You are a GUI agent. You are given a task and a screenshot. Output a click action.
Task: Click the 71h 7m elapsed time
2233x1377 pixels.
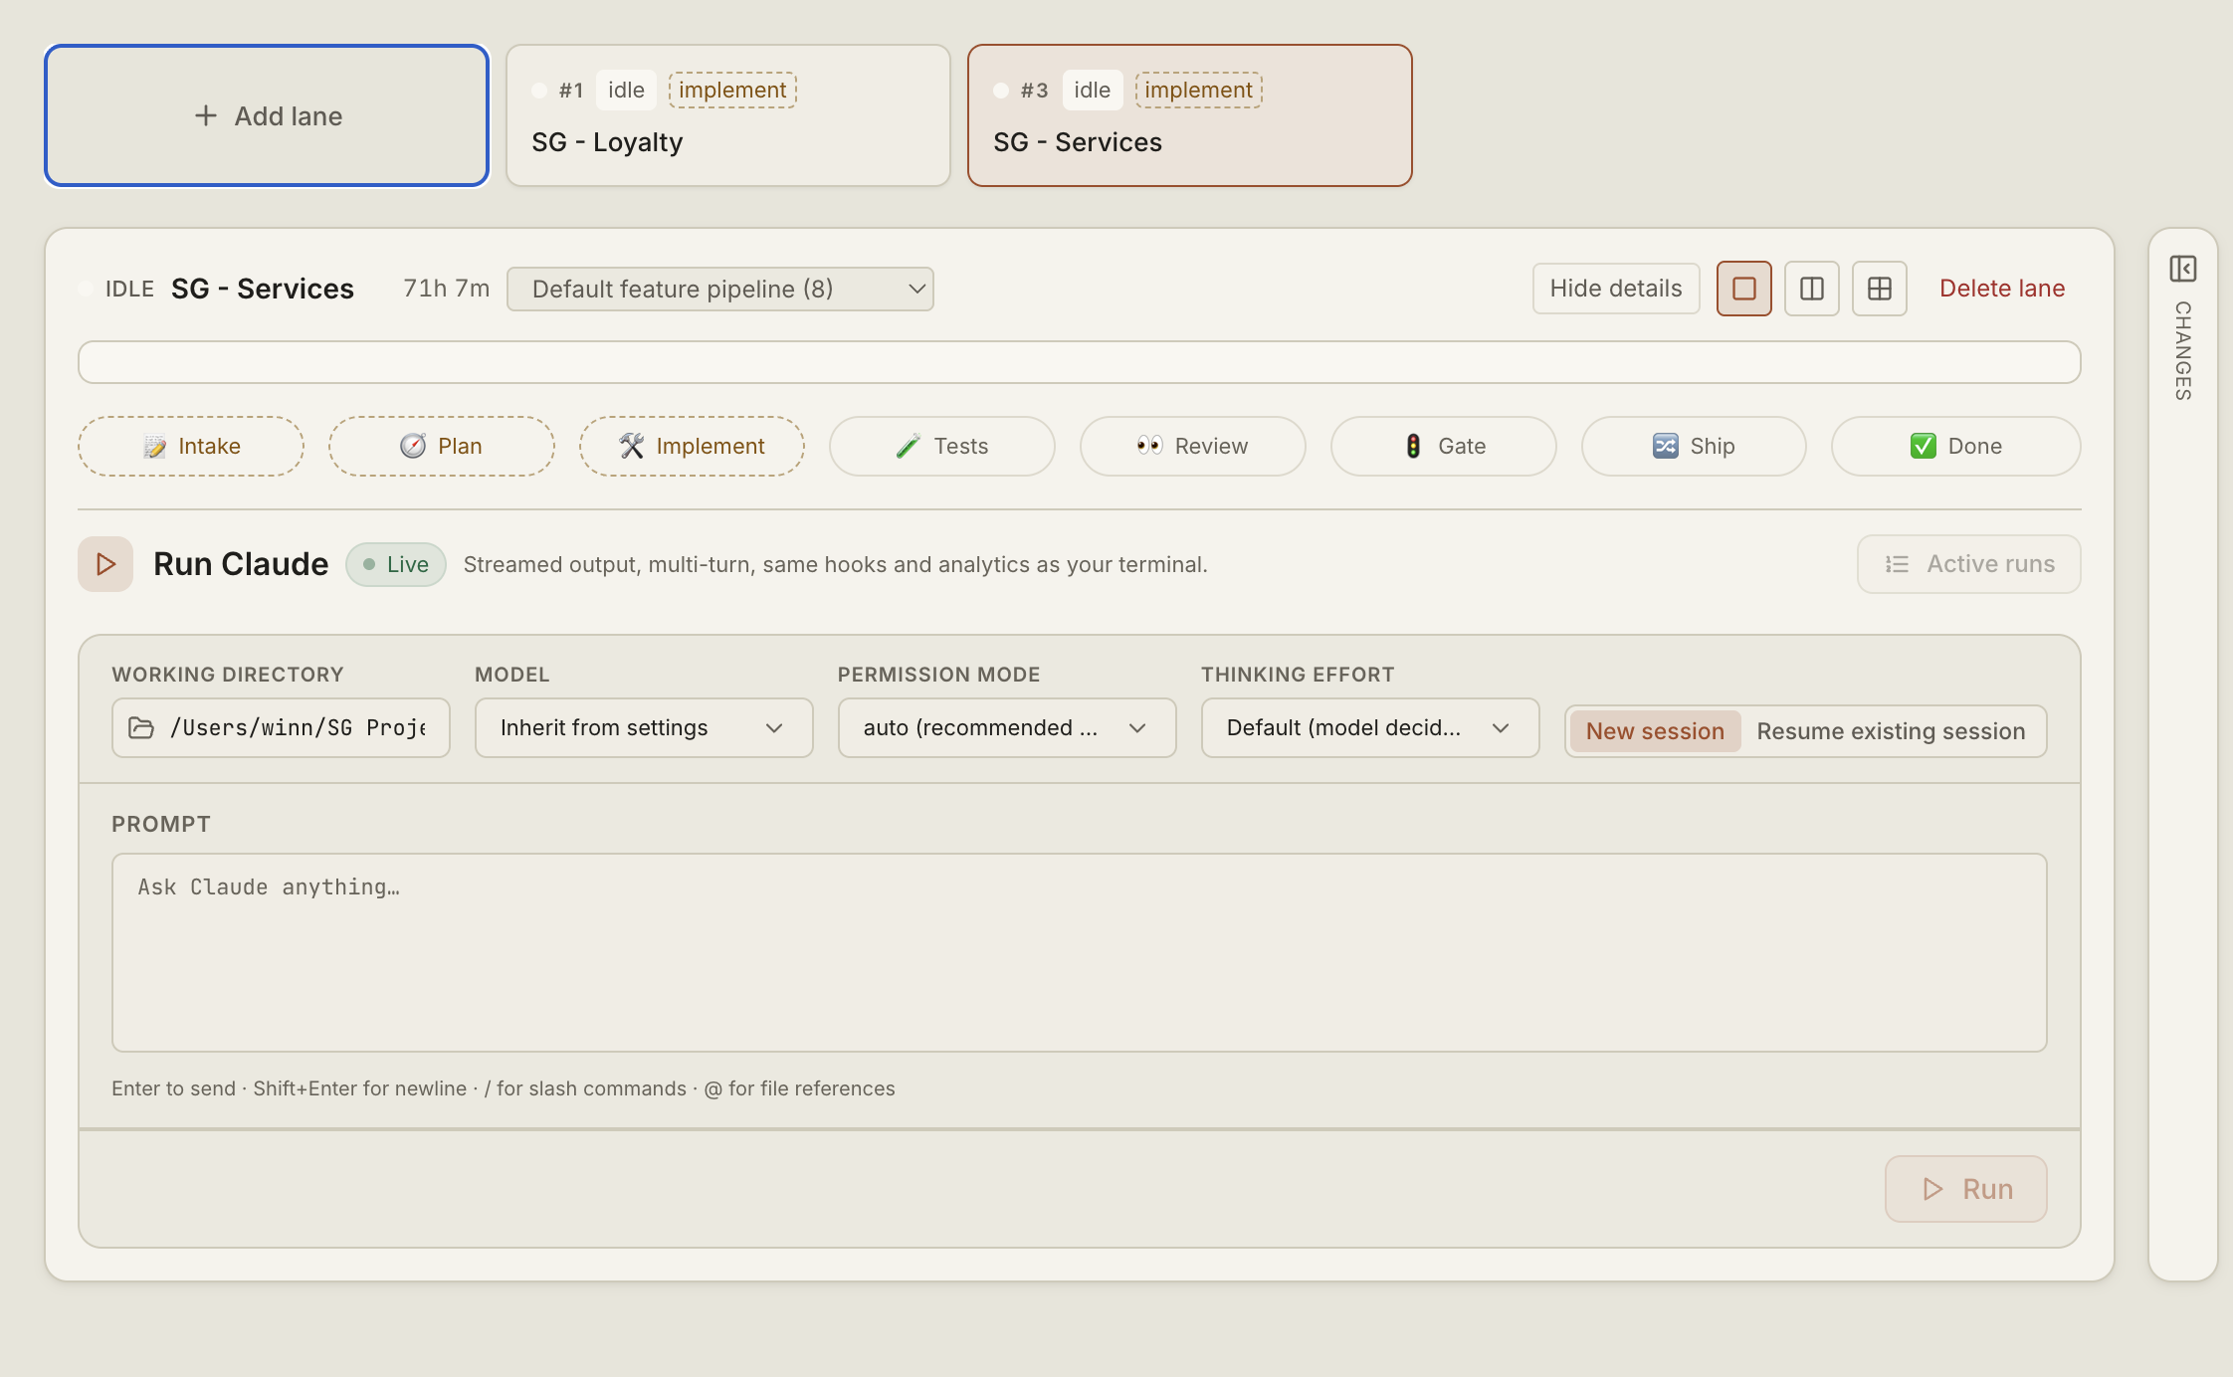tap(446, 289)
